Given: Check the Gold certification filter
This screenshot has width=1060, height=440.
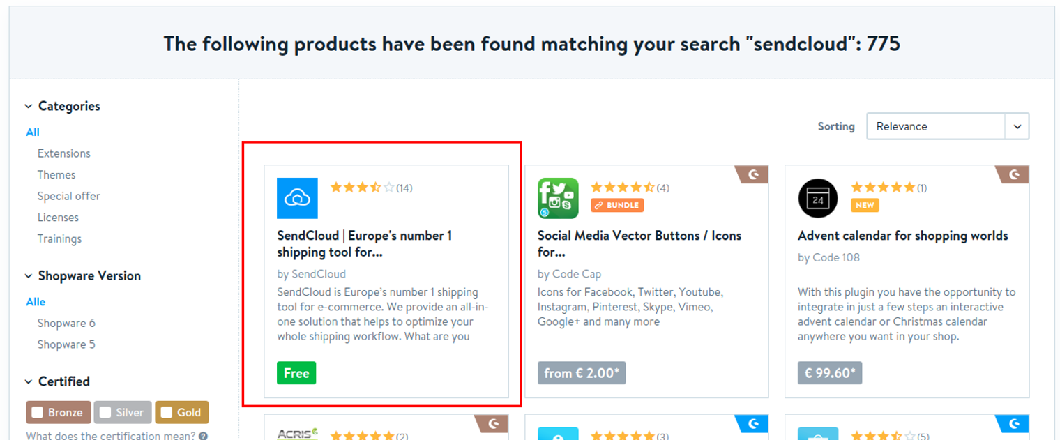Looking at the screenshot, I should click(167, 412).
